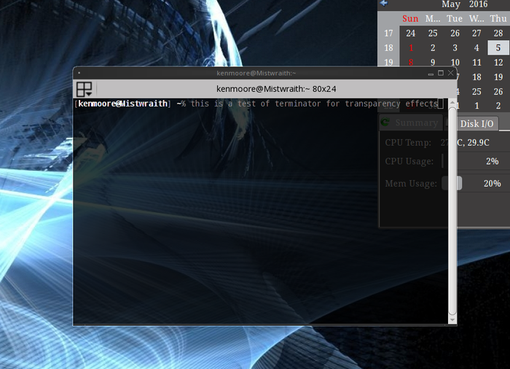Choose date 4 in the calendar
The image size is (510, 369).
click(476, 47)
